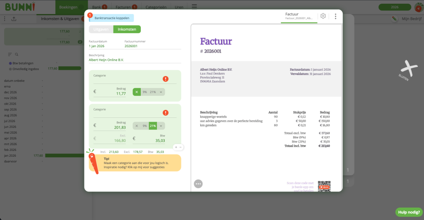Click the jan 2026 green bar

point(65,155)
